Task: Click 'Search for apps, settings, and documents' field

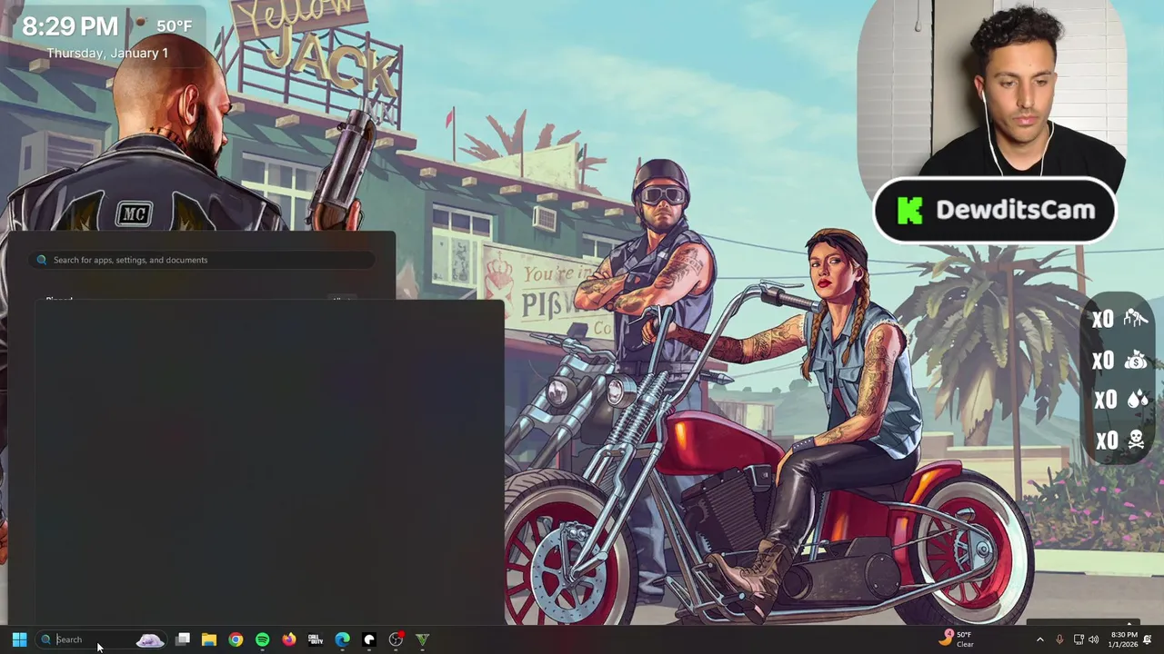Action: point(204,260)
